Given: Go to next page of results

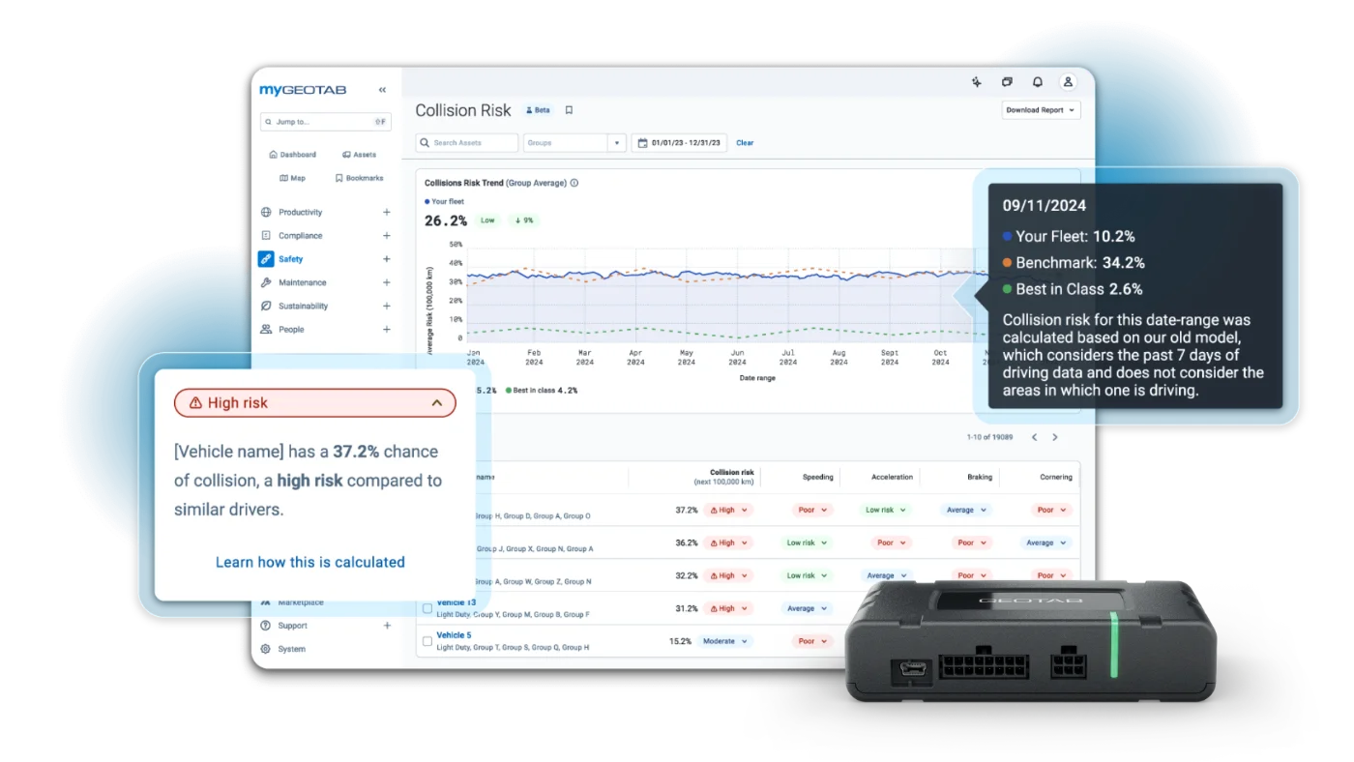Looking at the screenshot, I should (x=1055, y=437).
